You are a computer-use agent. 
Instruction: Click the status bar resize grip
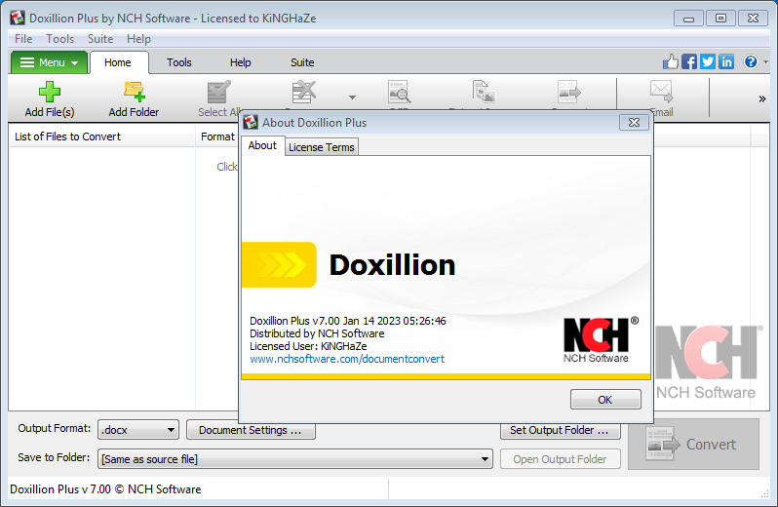764,493
